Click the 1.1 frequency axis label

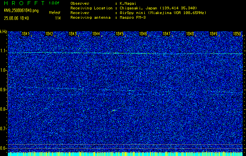pyautogui.click(x=3, y=51)
